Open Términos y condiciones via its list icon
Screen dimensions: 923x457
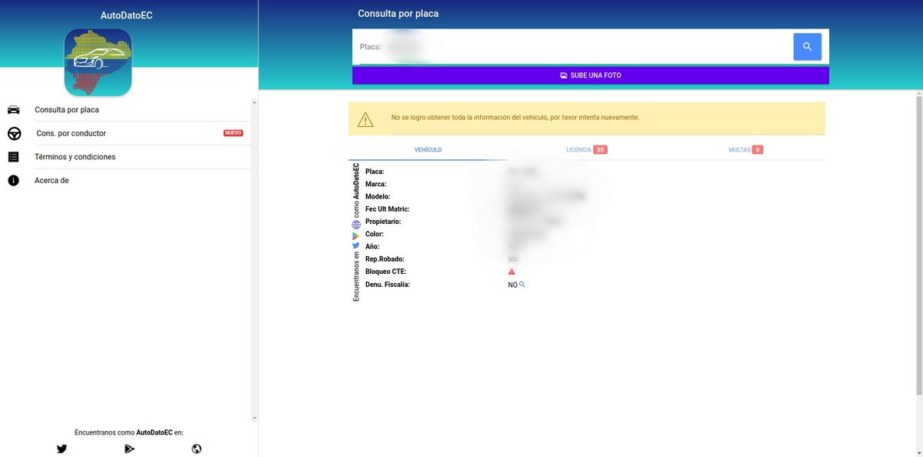(x=14, y=156)
